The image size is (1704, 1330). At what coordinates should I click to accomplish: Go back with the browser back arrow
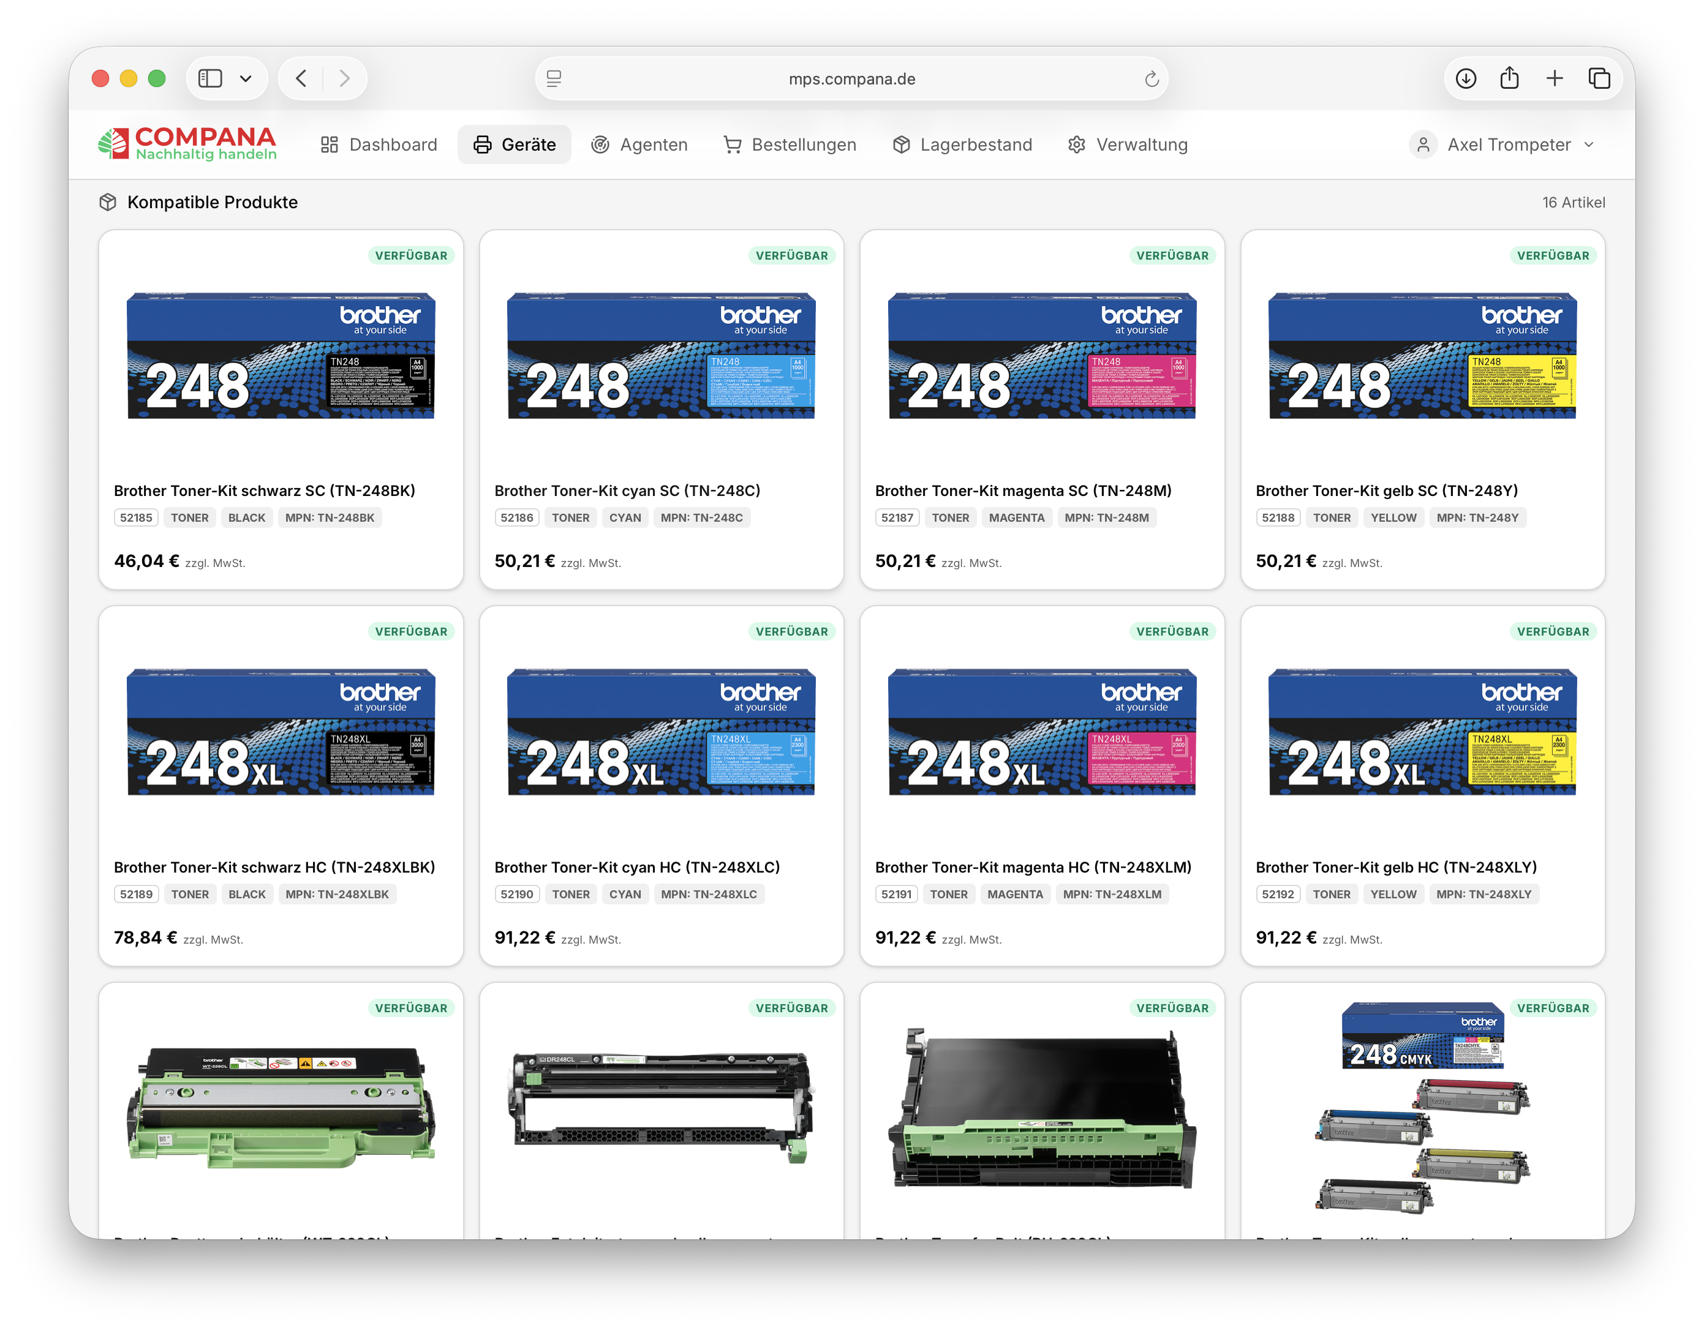[x=301, y=79]
